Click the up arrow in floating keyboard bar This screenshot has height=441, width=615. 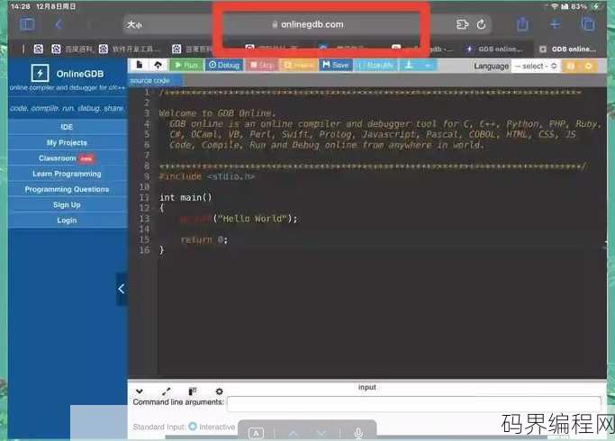pyautogui.click(x=293, y=433)
